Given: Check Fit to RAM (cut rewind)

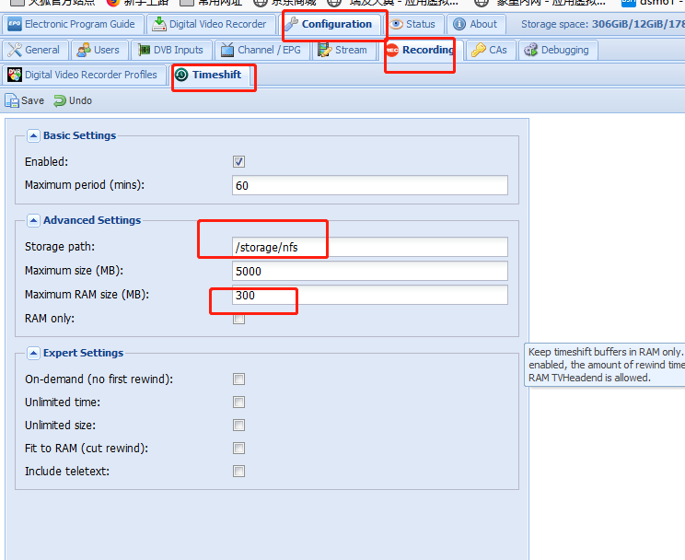Looking at the screenshot, I should tap(239, 448).
